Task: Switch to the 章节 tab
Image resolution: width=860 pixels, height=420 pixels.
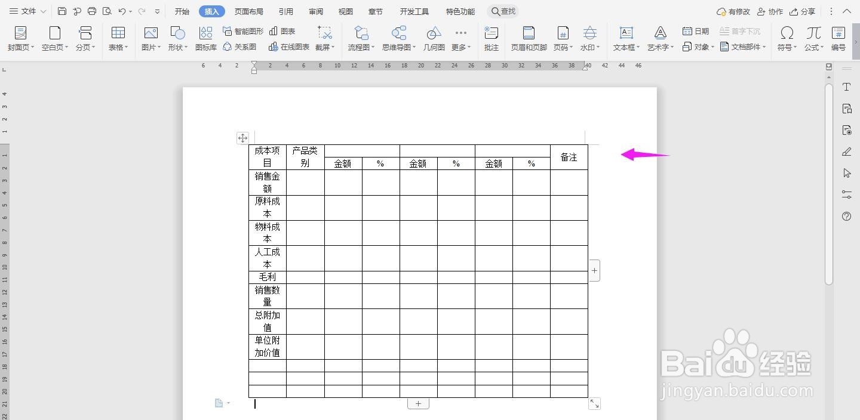Action: [x=376, y=11]
